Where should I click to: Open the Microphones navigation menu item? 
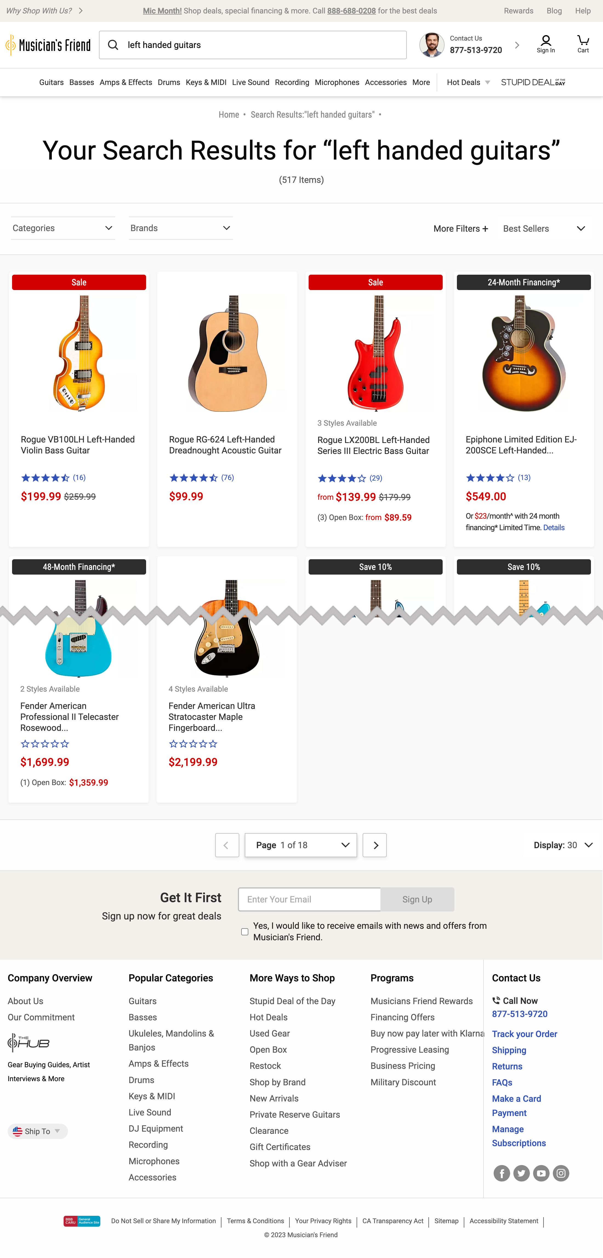(336, 82)
